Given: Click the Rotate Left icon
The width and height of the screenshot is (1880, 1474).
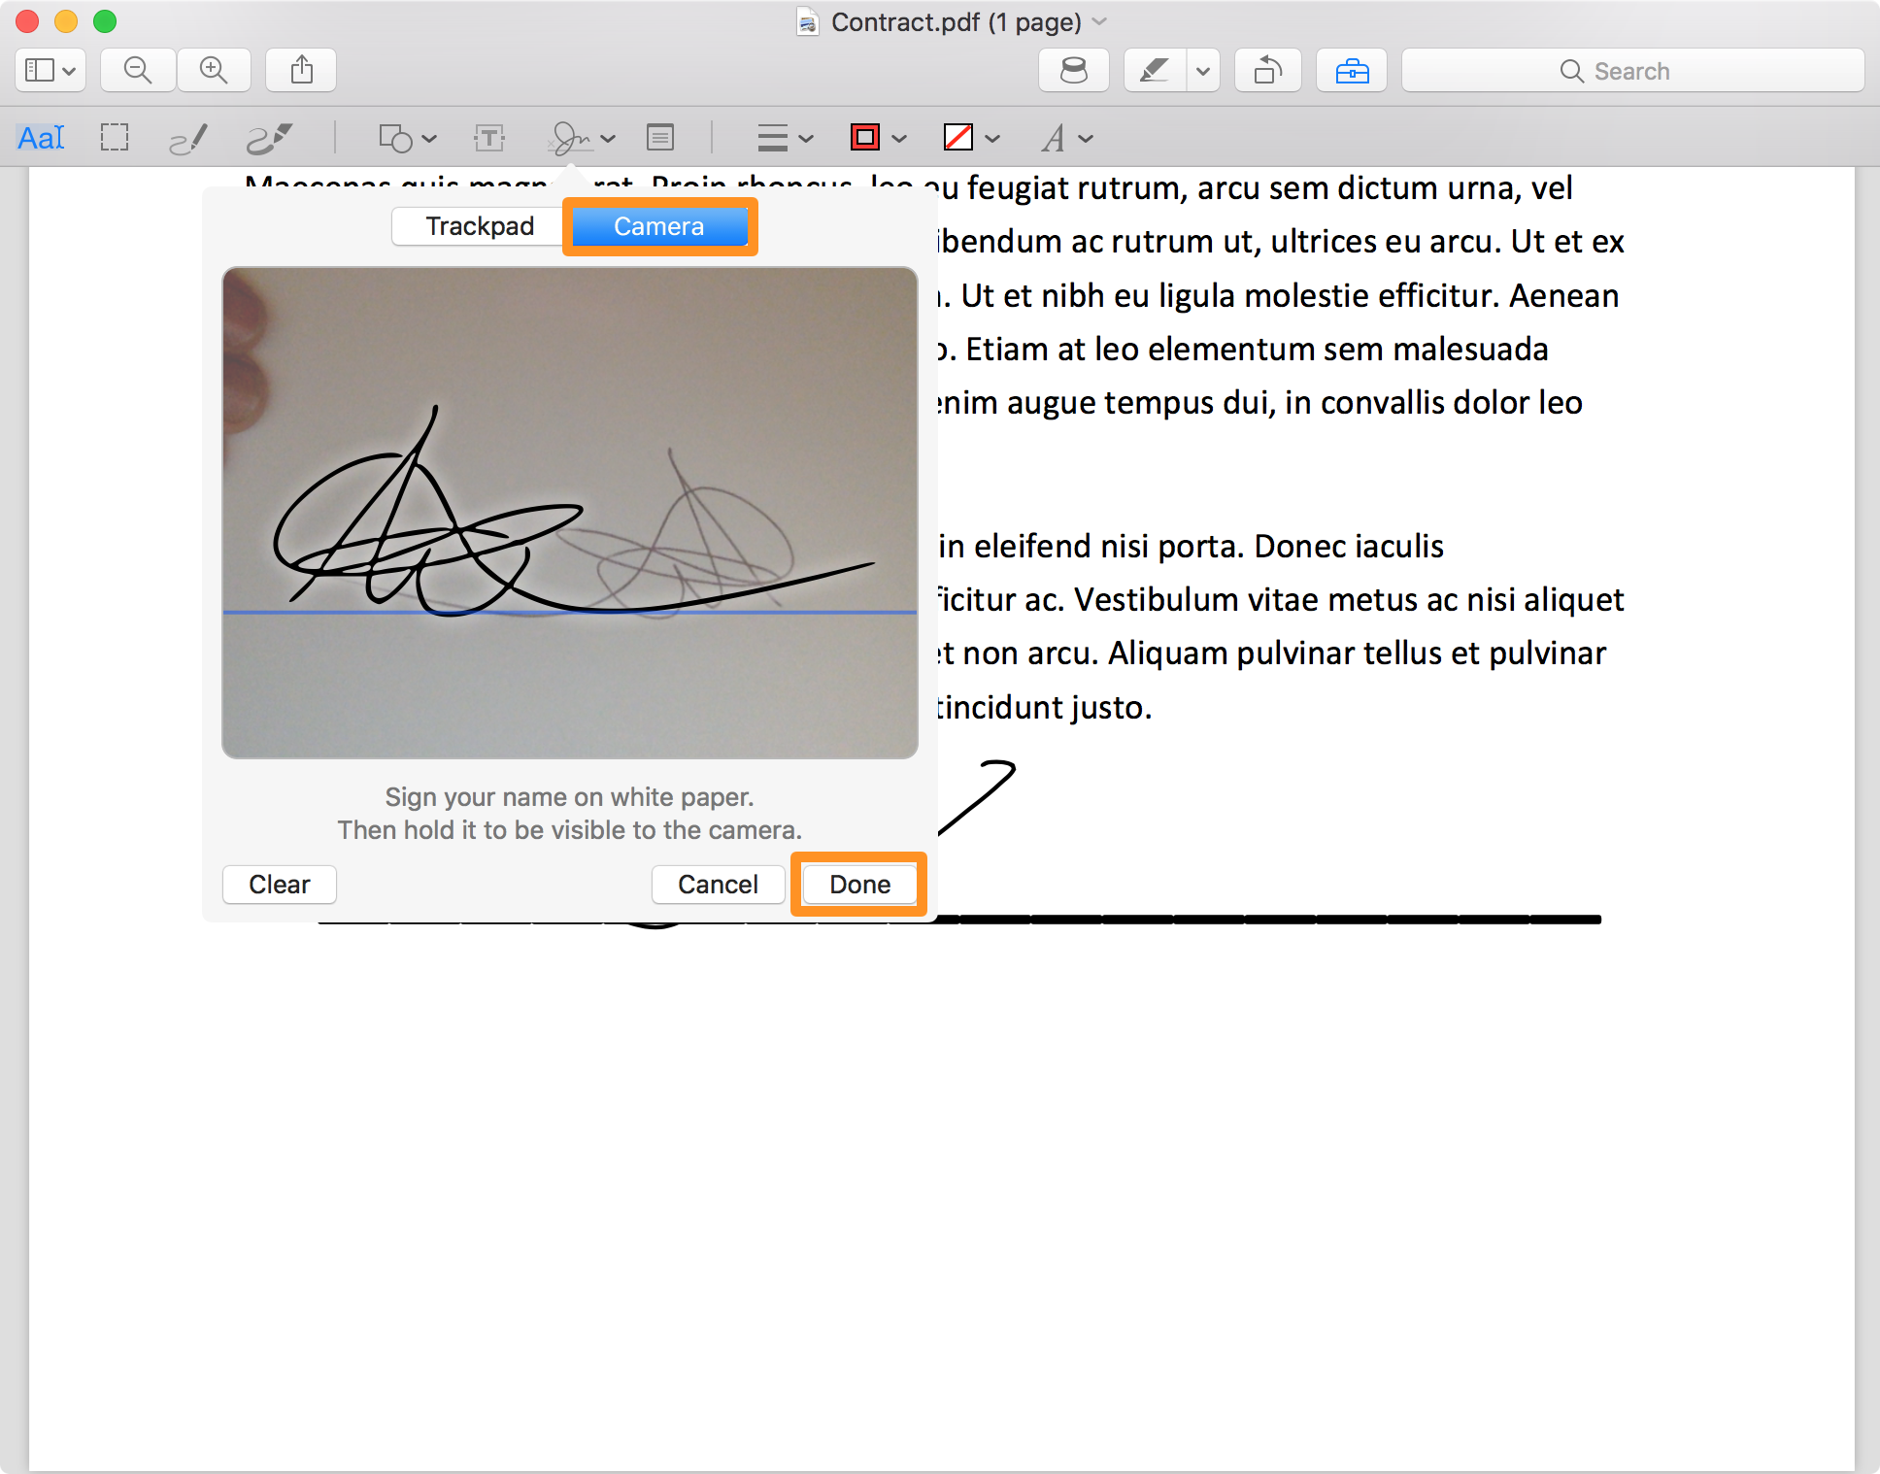Looking at the screenshot, I should pyautogui.click(x=1267, y=70).
